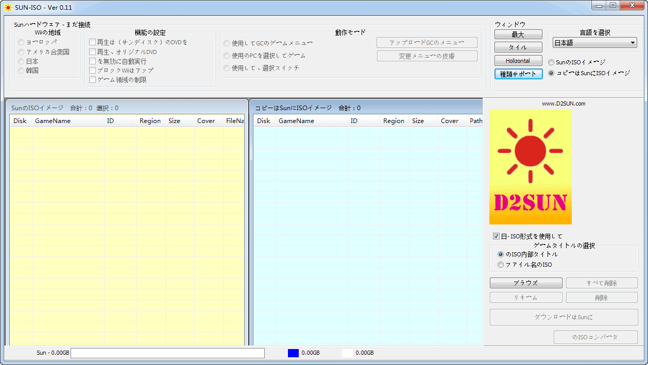The height and width of the screenshot is (365, 648).
Task: Sort SunのISOイメージ list by Region
Action: coord(151,121)
